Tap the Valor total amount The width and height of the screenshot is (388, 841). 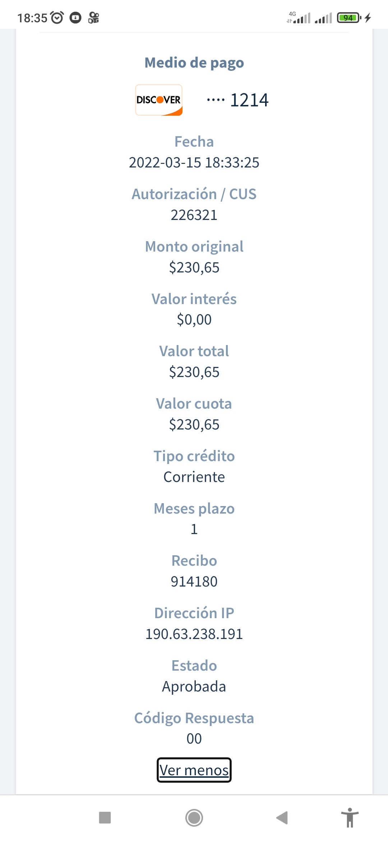(194, 372)
